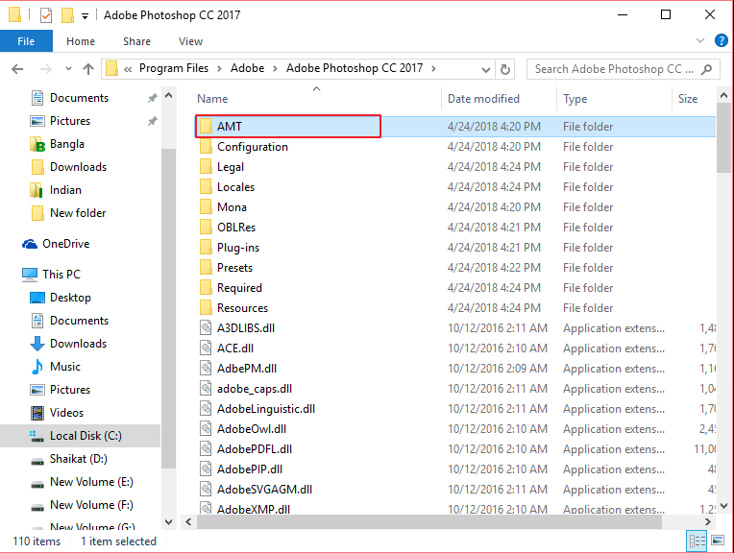The height and width of the screenshot is (553, 734).
Task: Expand the breadcrumb arrow after Program Files
Action: pyautogui.click(x=219, y=69)
